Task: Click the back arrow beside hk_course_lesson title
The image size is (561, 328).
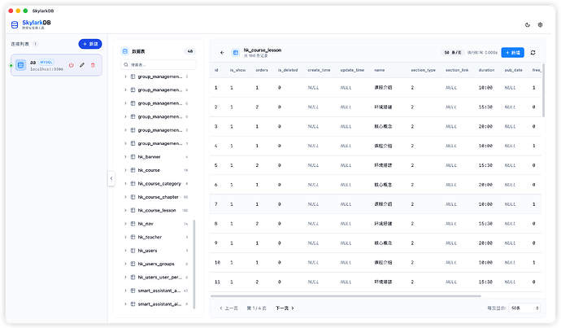Action: (222, 52)
